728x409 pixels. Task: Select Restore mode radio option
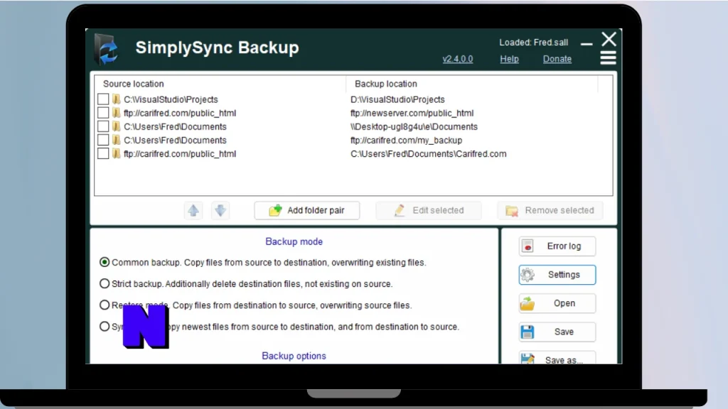tap(105, 305)
